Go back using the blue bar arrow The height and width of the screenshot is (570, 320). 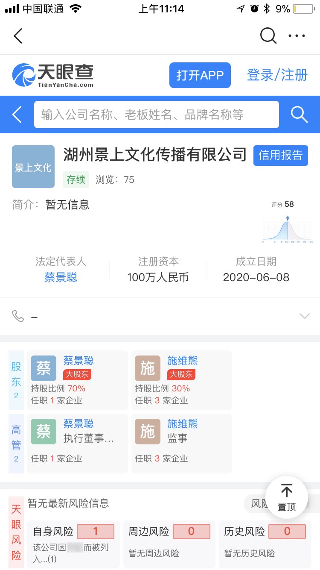(x=17, y=115)
